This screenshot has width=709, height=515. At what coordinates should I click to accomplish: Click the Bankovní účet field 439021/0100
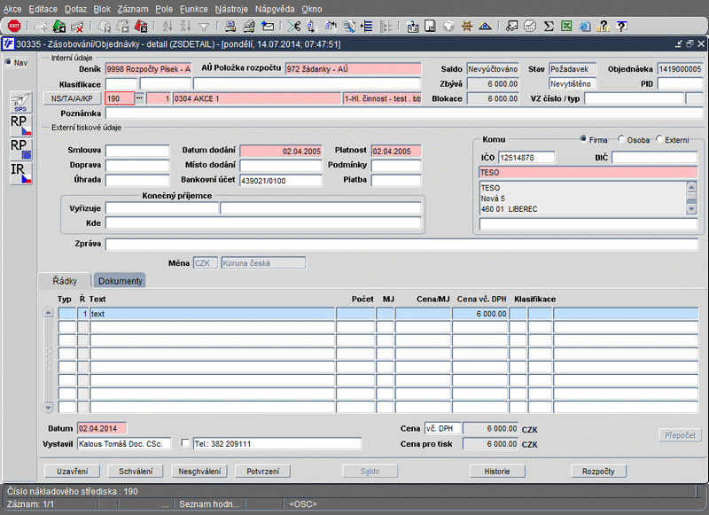[281, 181]
